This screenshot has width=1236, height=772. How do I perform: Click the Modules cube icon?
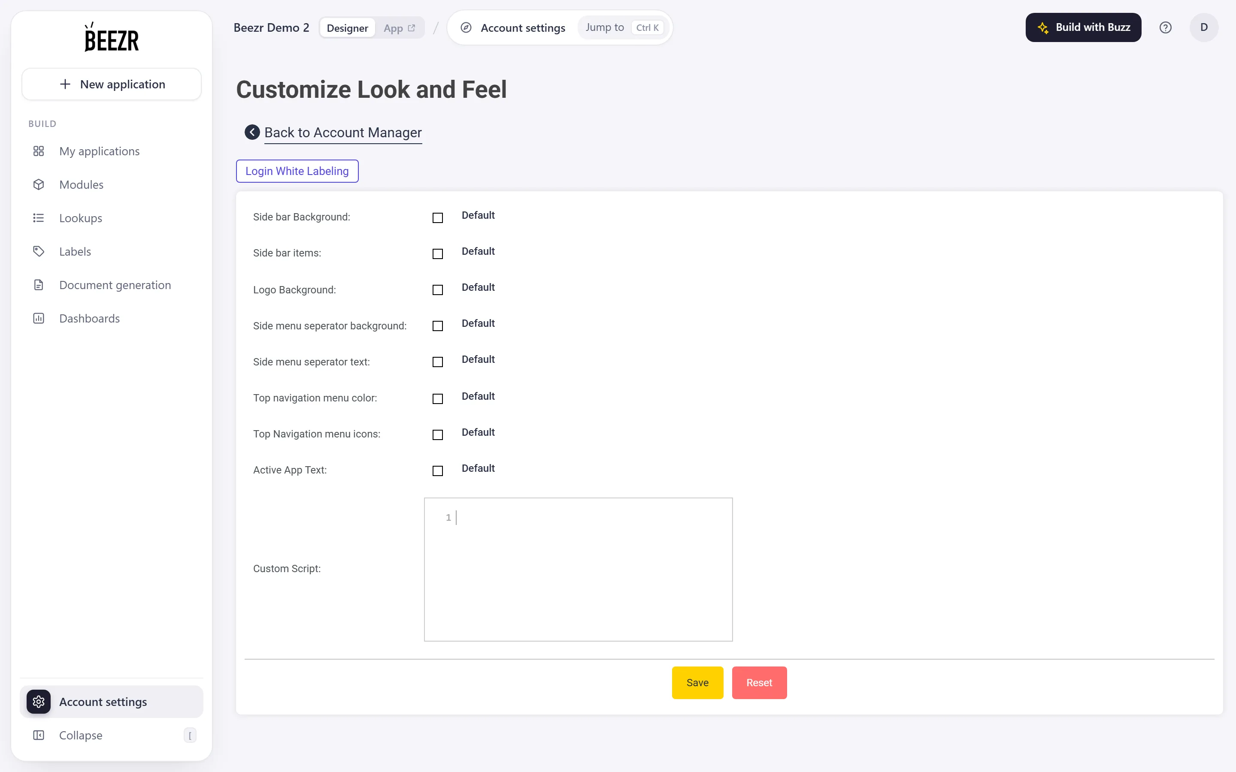point(39,185)
